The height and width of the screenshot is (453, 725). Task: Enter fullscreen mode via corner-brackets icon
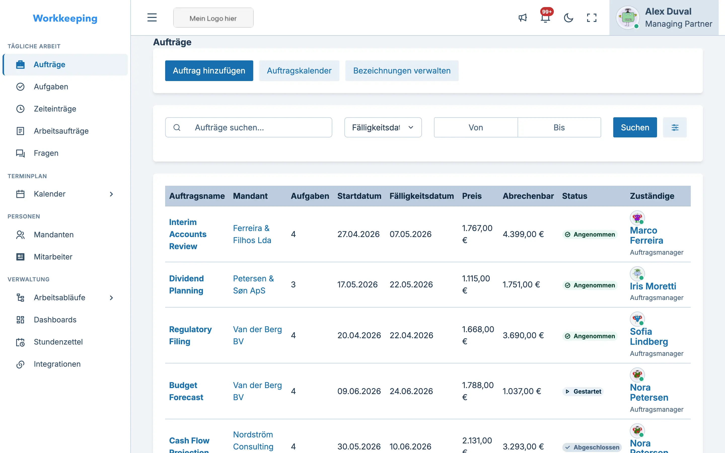point(591,18)
